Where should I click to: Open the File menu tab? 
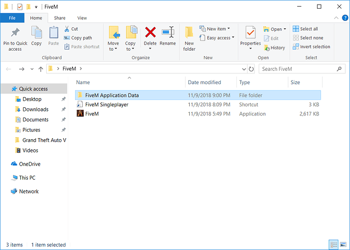pos(12,18)
